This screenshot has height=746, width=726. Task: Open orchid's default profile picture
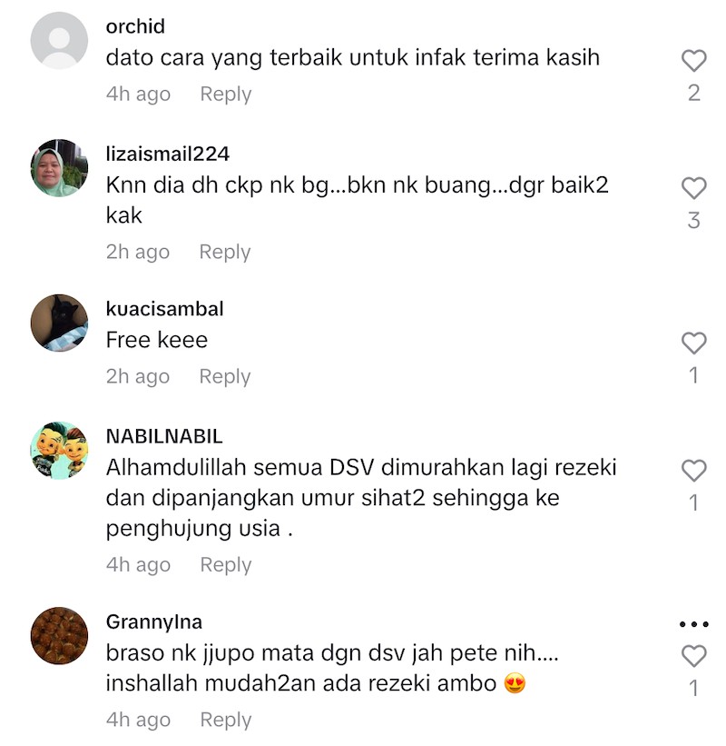pos(59,41)
